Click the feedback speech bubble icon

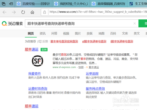40,42
